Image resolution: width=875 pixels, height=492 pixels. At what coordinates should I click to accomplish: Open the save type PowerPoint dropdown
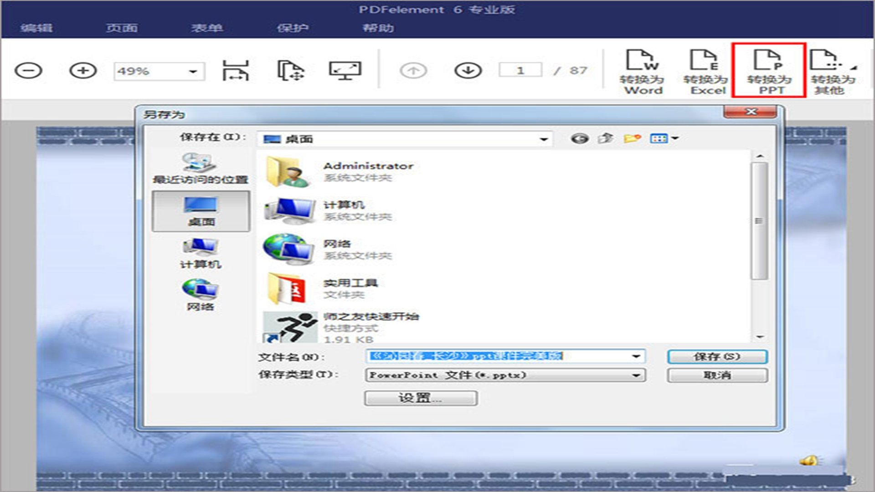(x=635, y=375)
